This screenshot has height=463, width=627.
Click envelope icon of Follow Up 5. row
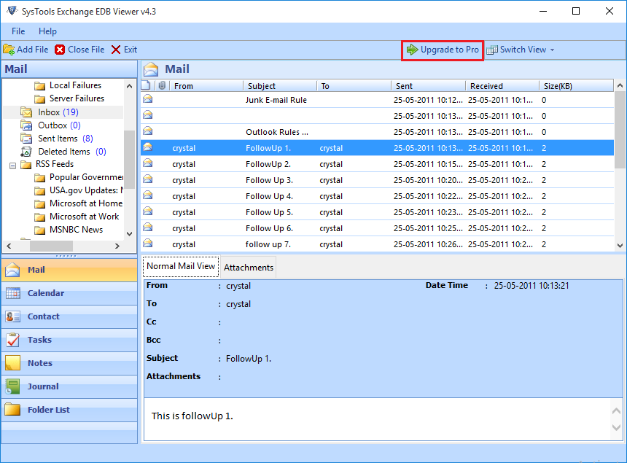click(x=148, y=211)
